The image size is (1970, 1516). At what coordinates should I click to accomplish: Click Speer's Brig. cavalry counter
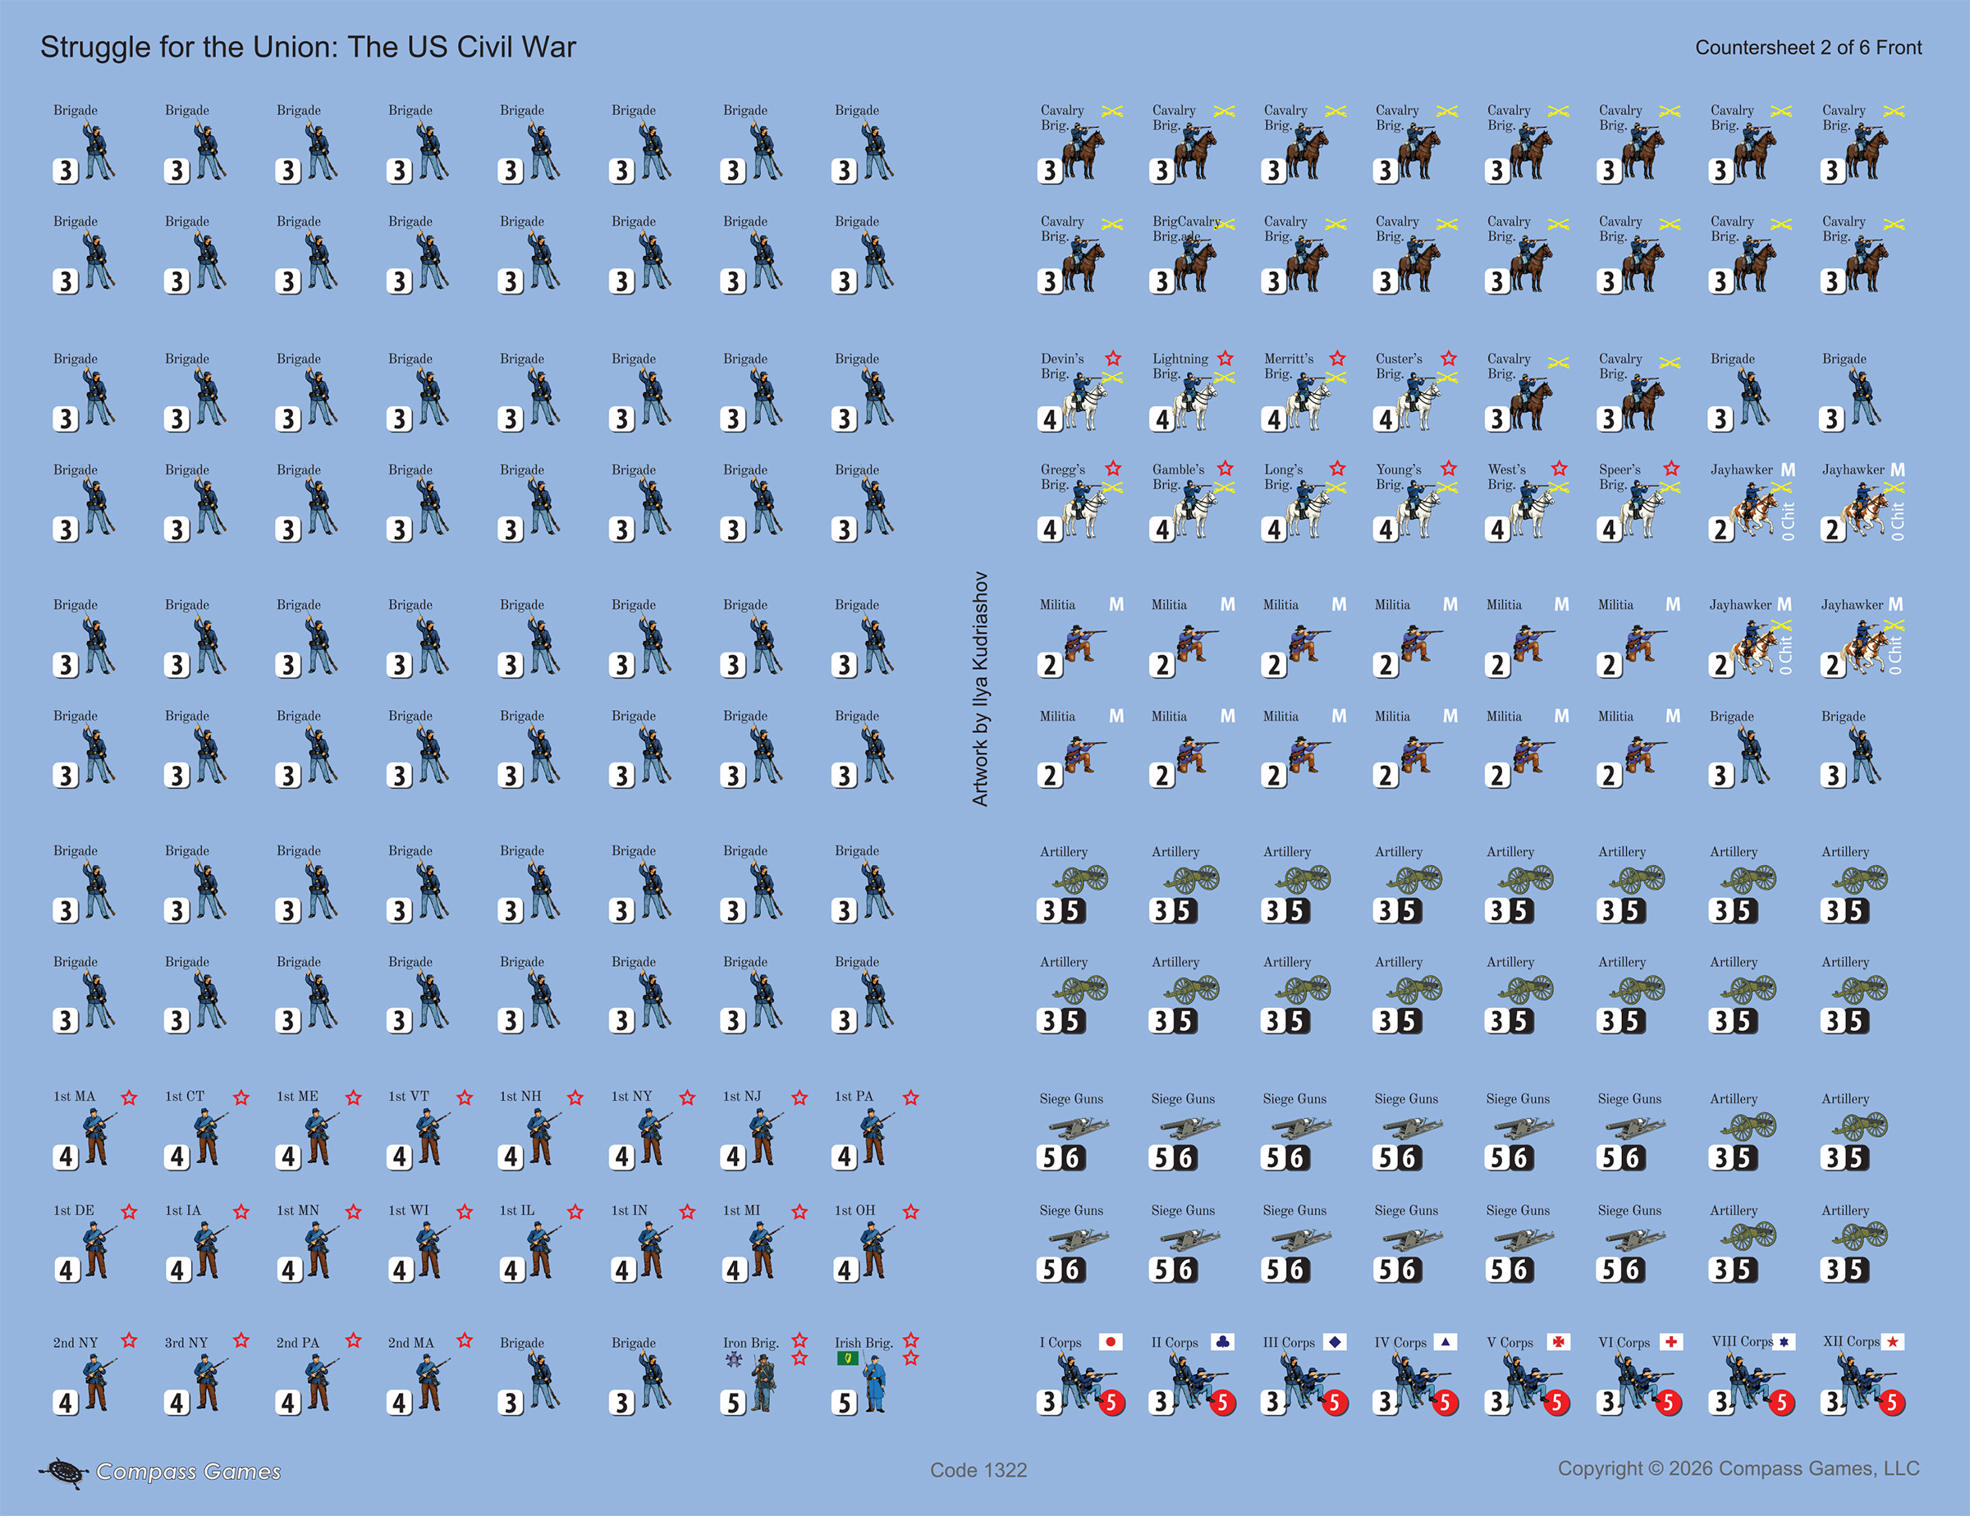[x=1639, y=502]
